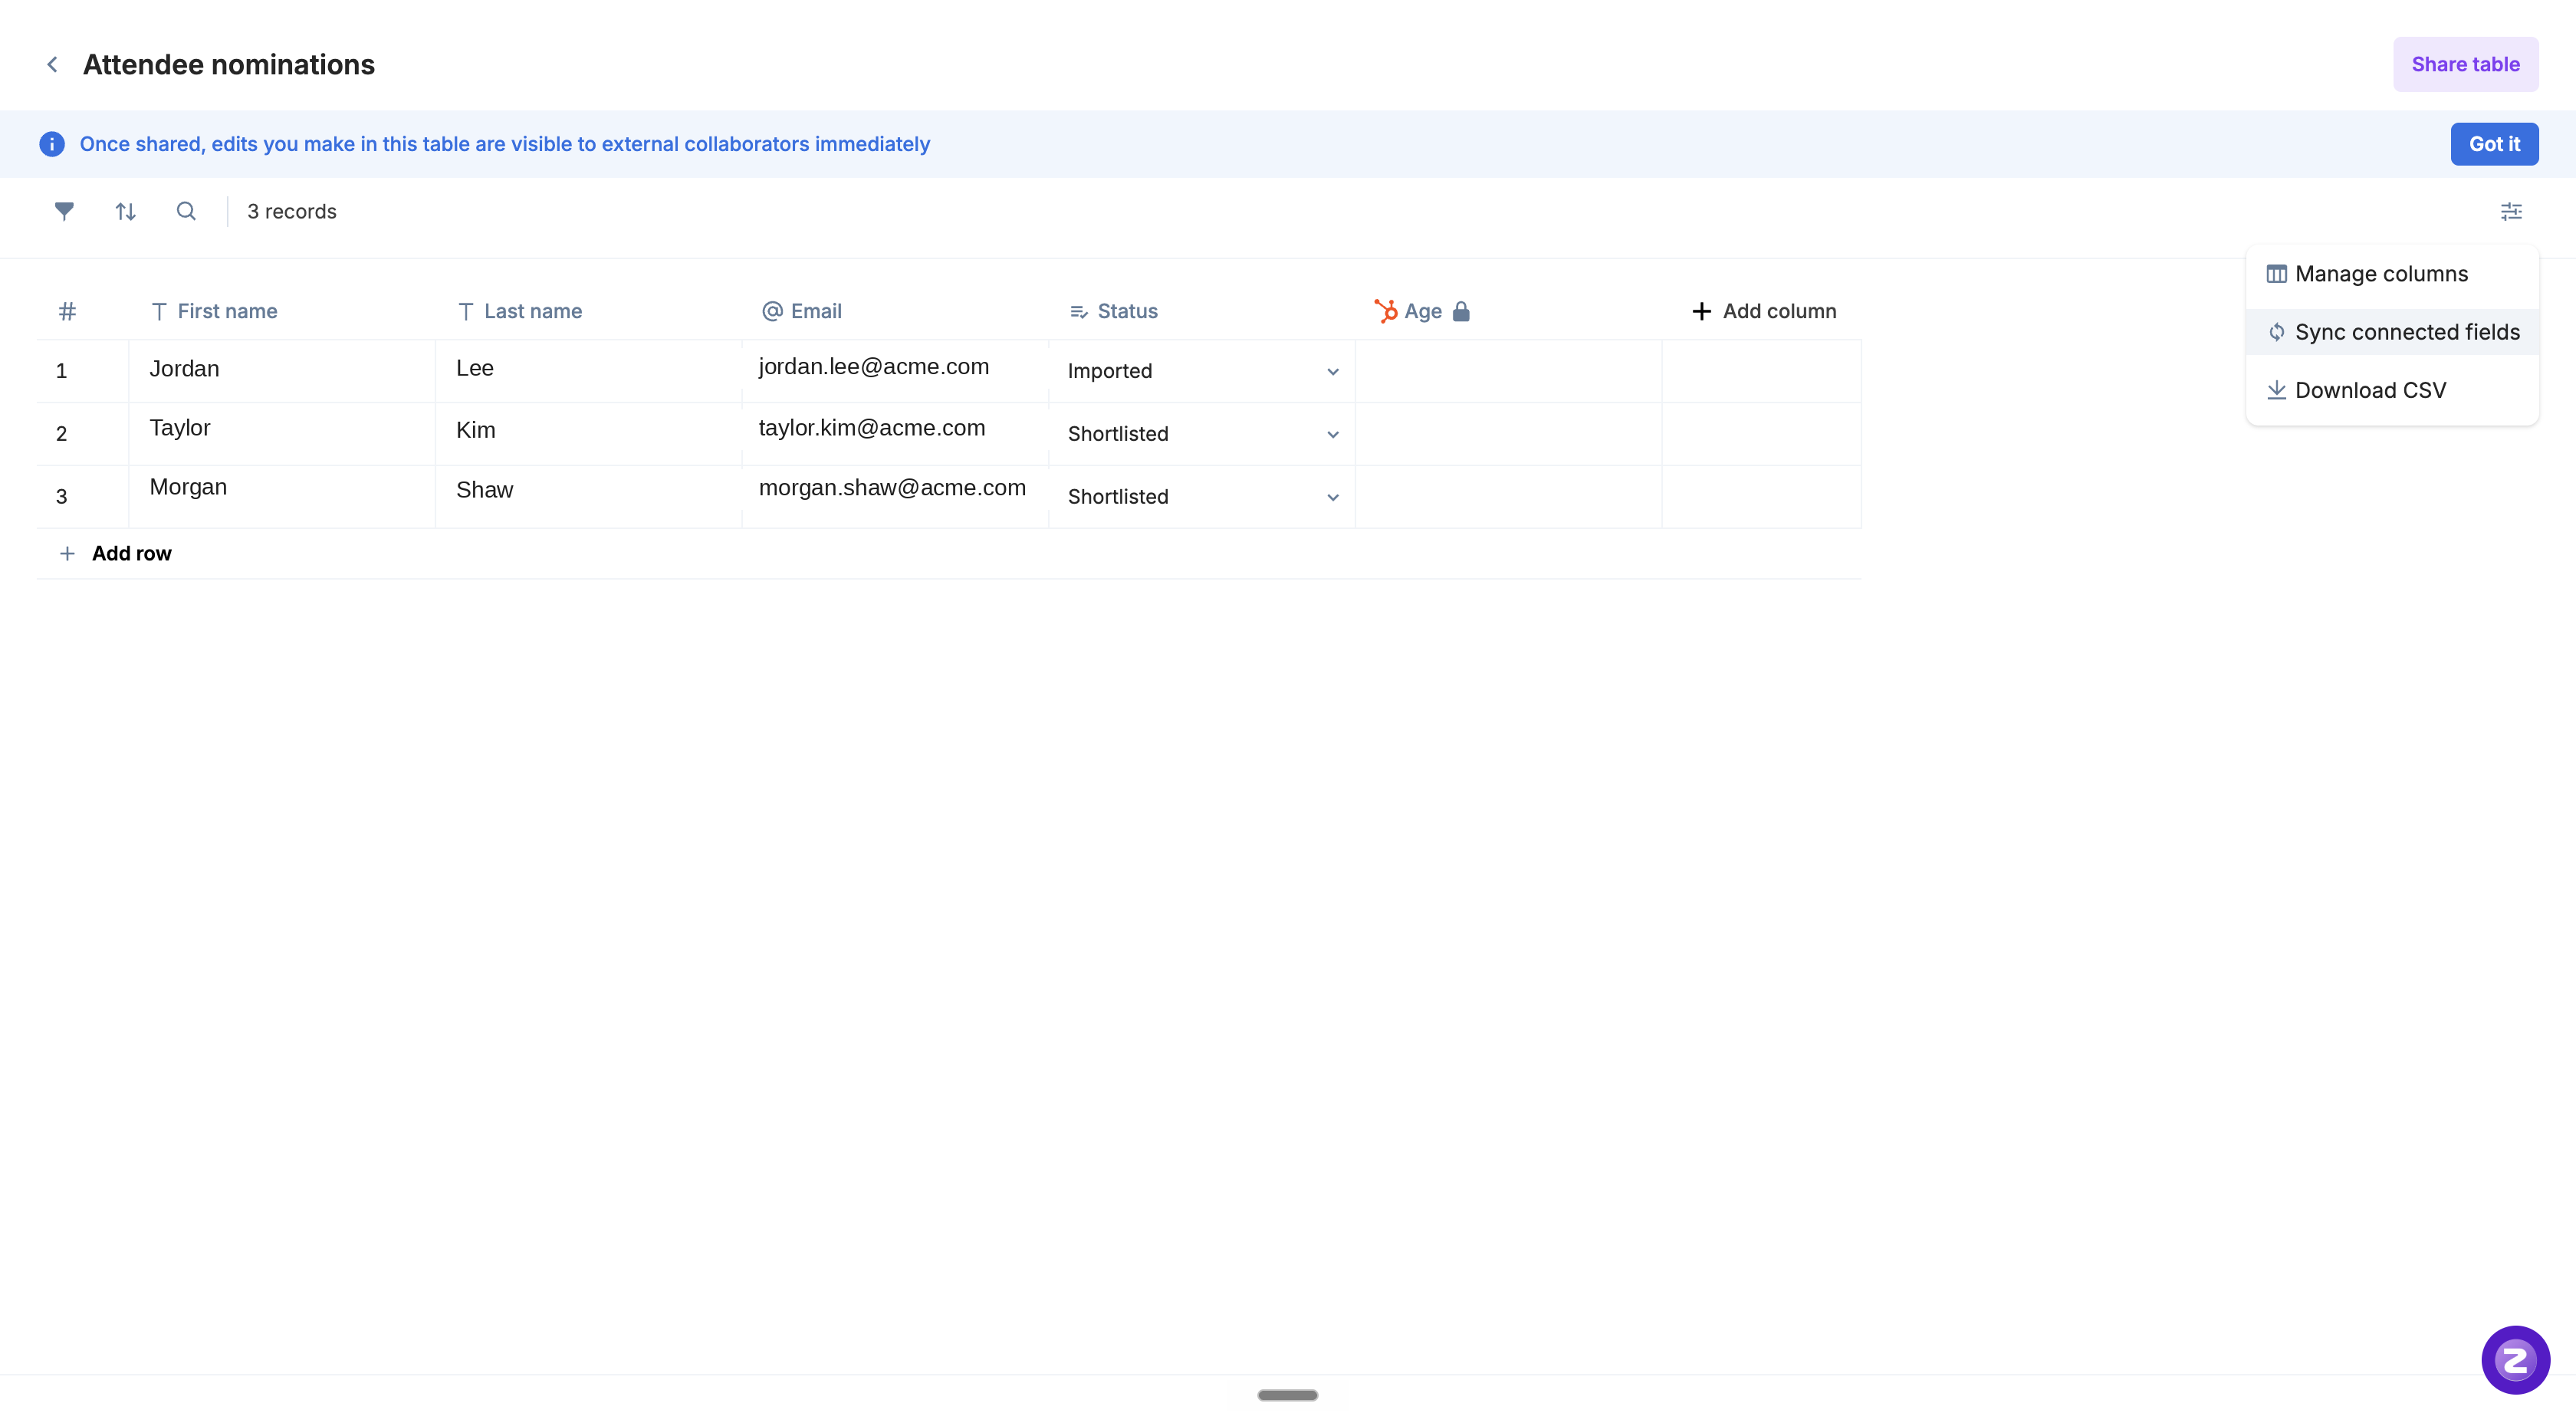Select the Morgan first name cell
The height and width of the screenshot is (1423, 2576).
282,497
